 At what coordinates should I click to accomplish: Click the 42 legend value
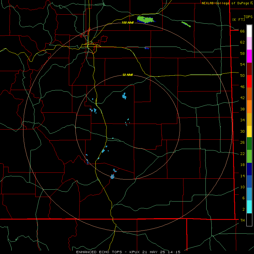tap(242, 98)
